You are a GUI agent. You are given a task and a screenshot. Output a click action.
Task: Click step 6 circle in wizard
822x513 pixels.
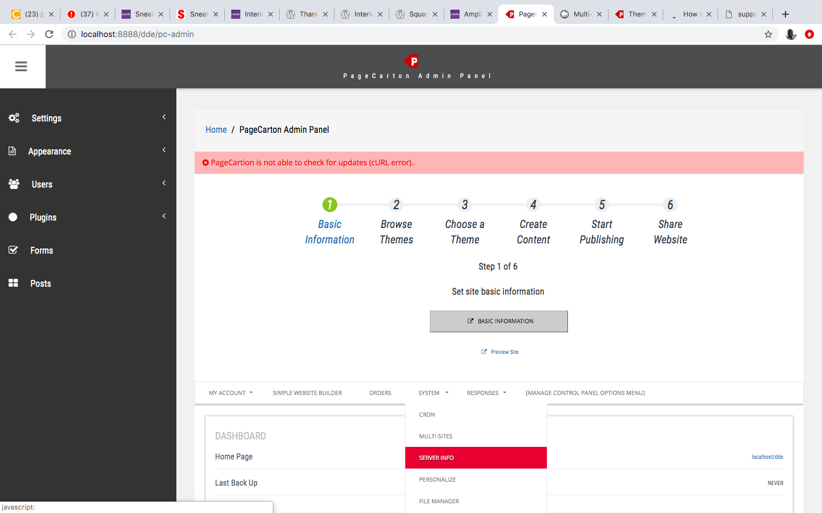coord(670,205)
